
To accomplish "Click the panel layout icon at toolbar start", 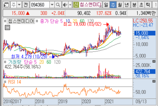I will click(x=6, y=5).
